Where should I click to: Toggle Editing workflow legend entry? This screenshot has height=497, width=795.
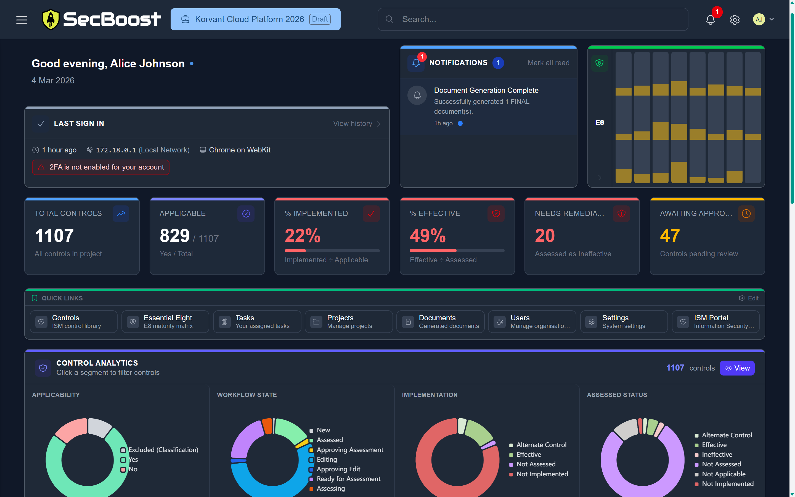pyautogui.click(x=323, y=459)
